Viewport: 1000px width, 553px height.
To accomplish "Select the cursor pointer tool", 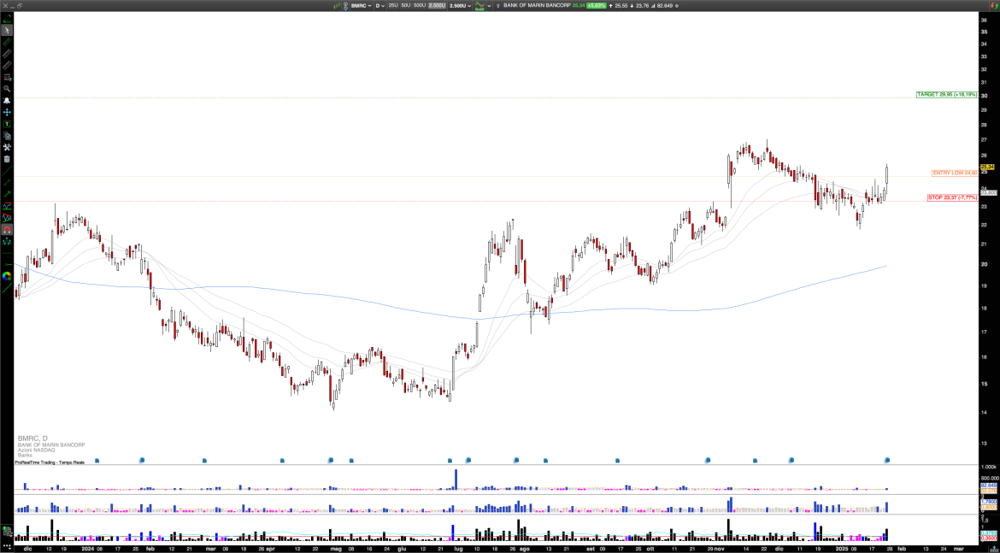I will coord(9,29).
